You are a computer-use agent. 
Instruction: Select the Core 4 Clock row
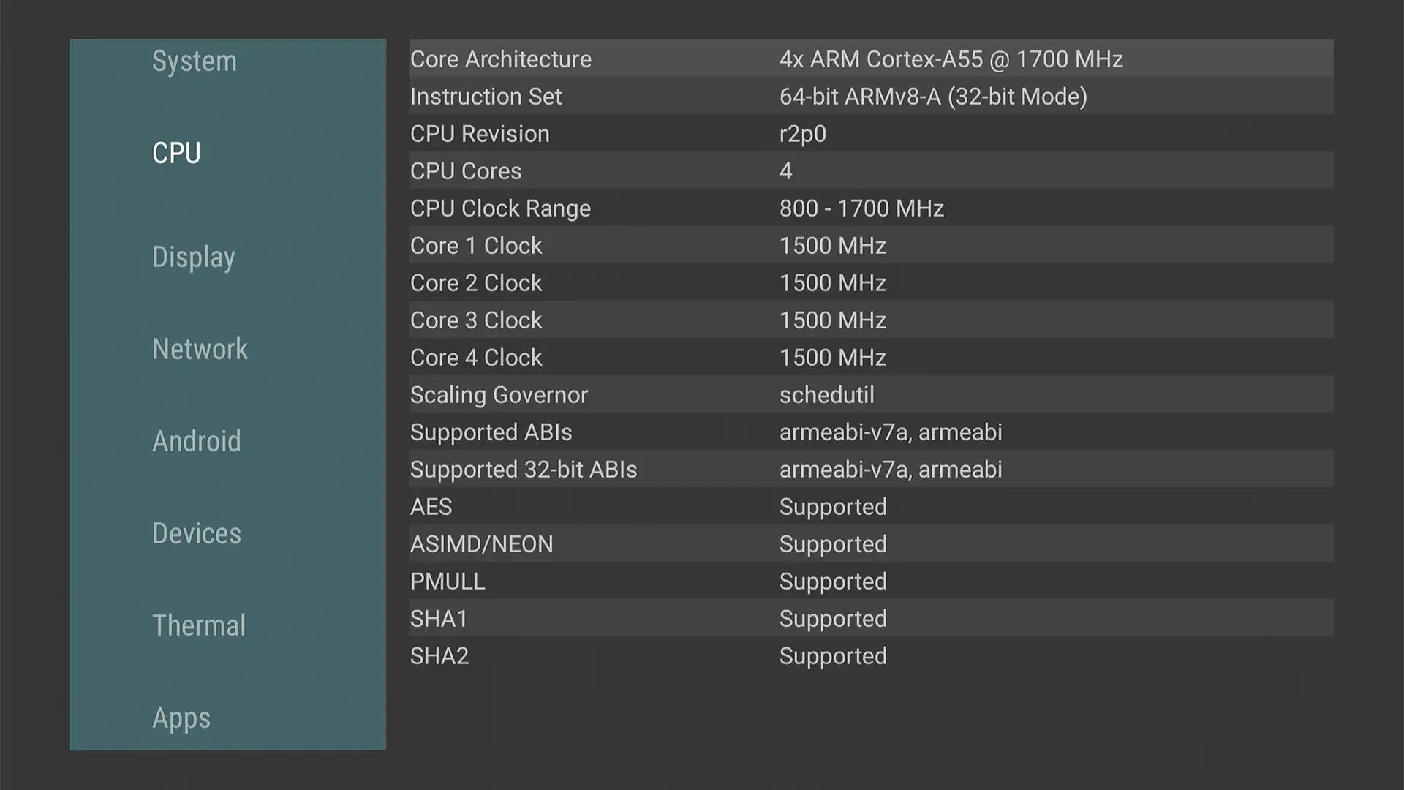[870, 357]
